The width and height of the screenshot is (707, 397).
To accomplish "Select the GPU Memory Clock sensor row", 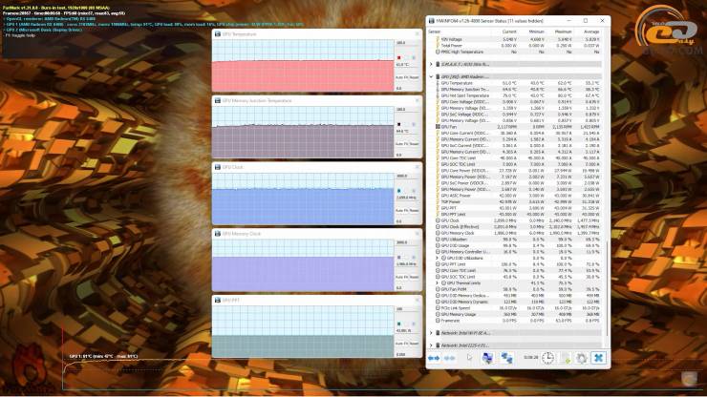I will click(518, 233).
